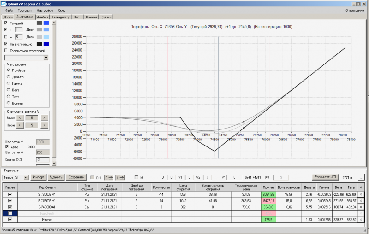Open the 1-вар-т_SI portfolio dropdown
The height and width of the screenshot is (234, 369).
(26, 178)
